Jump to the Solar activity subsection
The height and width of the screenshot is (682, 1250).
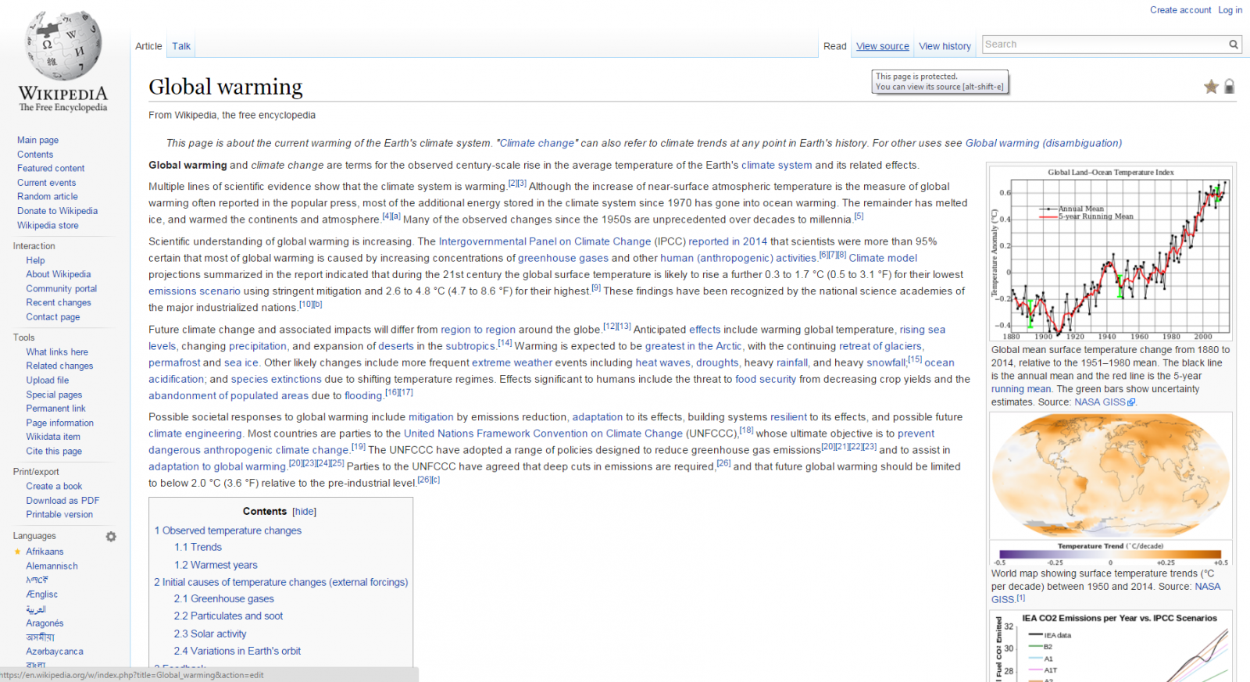(x=210, y=634)
